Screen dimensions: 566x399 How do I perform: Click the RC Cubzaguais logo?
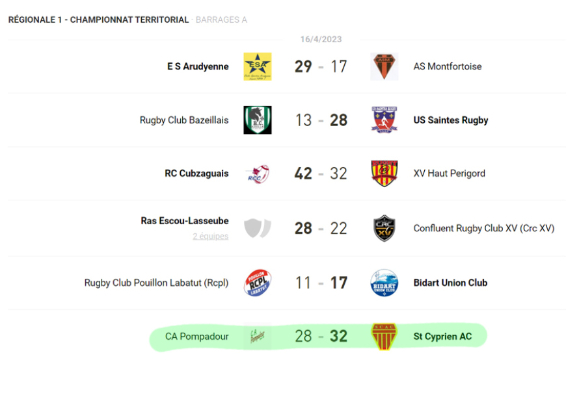(257, 174)
